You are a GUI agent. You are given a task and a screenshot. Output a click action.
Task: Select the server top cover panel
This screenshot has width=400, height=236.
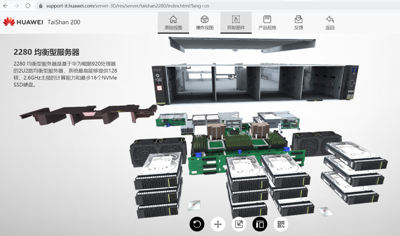coord(242,44)
